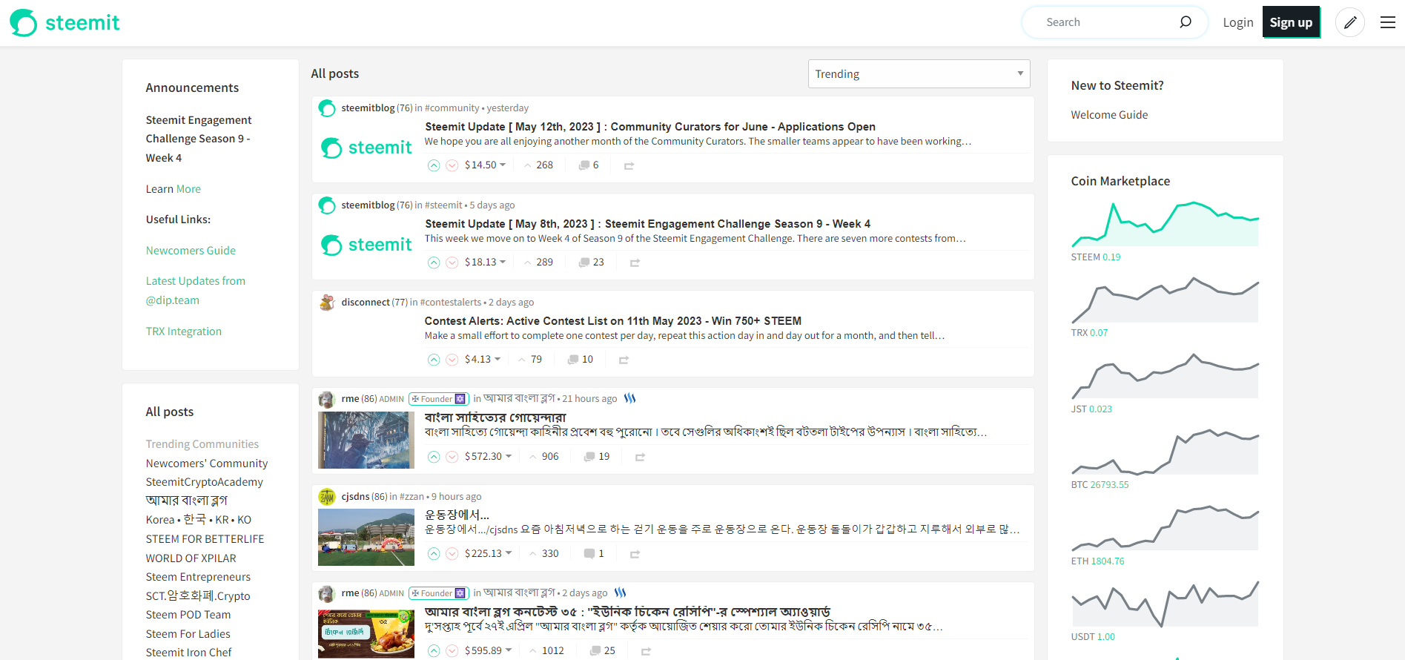Open SteemitCryptoAcademy community
The width and height of the screenshot is (1405, 660).
click(x=205, y=482)
